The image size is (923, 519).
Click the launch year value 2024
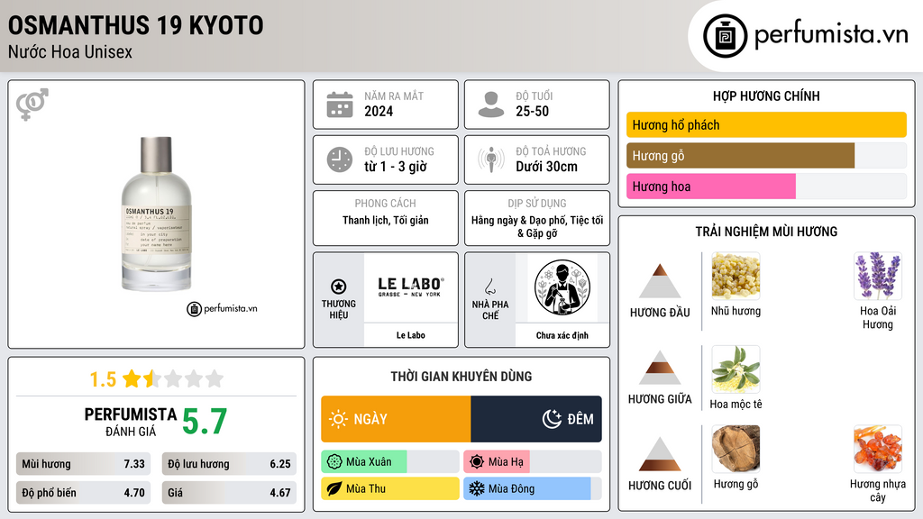(x=379, y=111)
